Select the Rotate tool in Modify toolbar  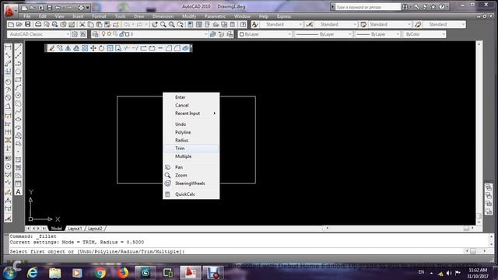[x=101, y=48]
